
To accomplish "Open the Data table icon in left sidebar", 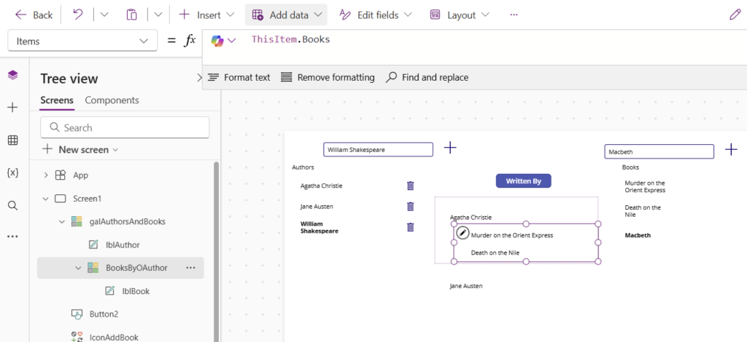I will tap(13, 140).
